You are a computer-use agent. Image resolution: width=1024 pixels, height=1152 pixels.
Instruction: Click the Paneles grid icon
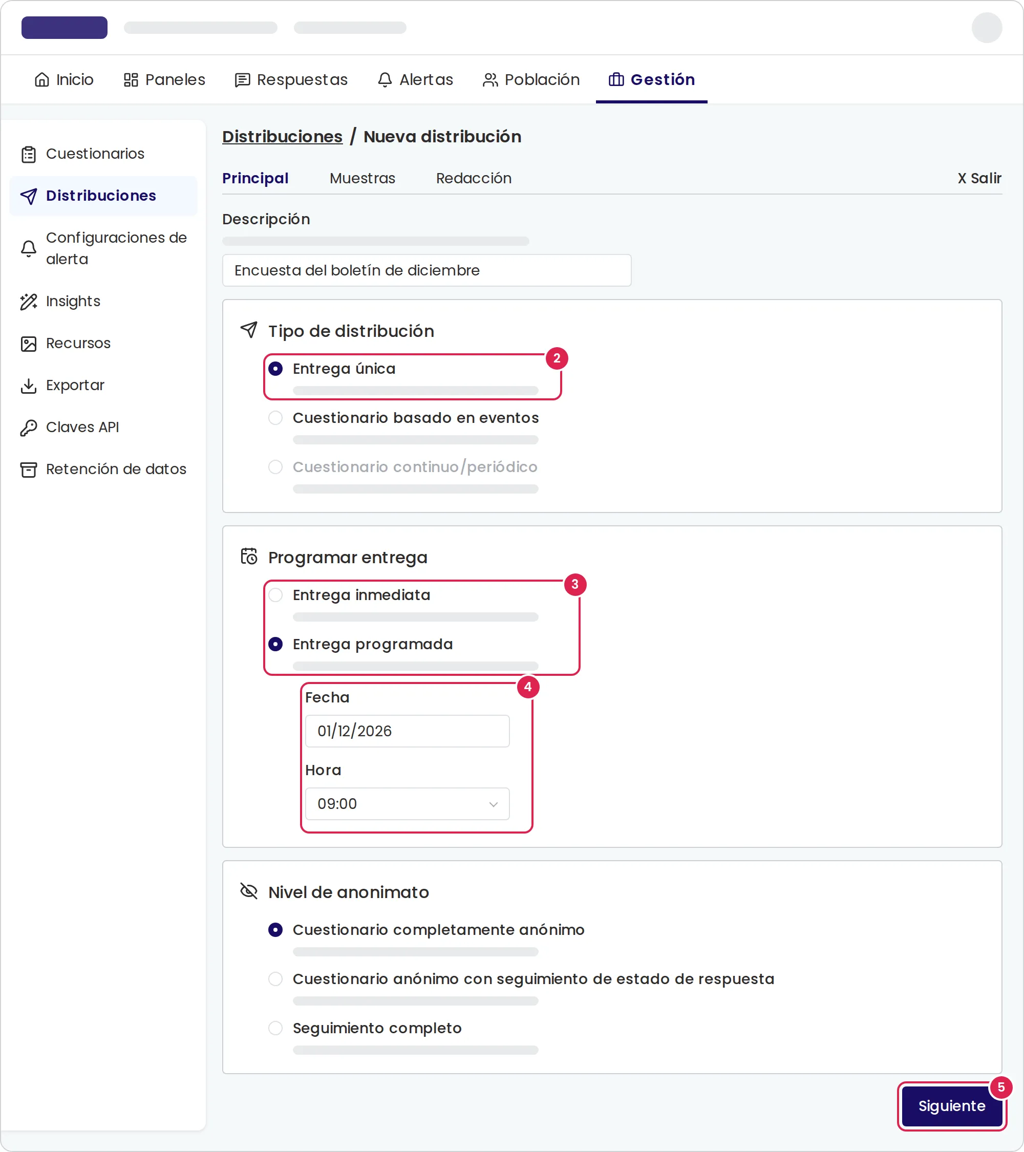(x=131, y=80)
